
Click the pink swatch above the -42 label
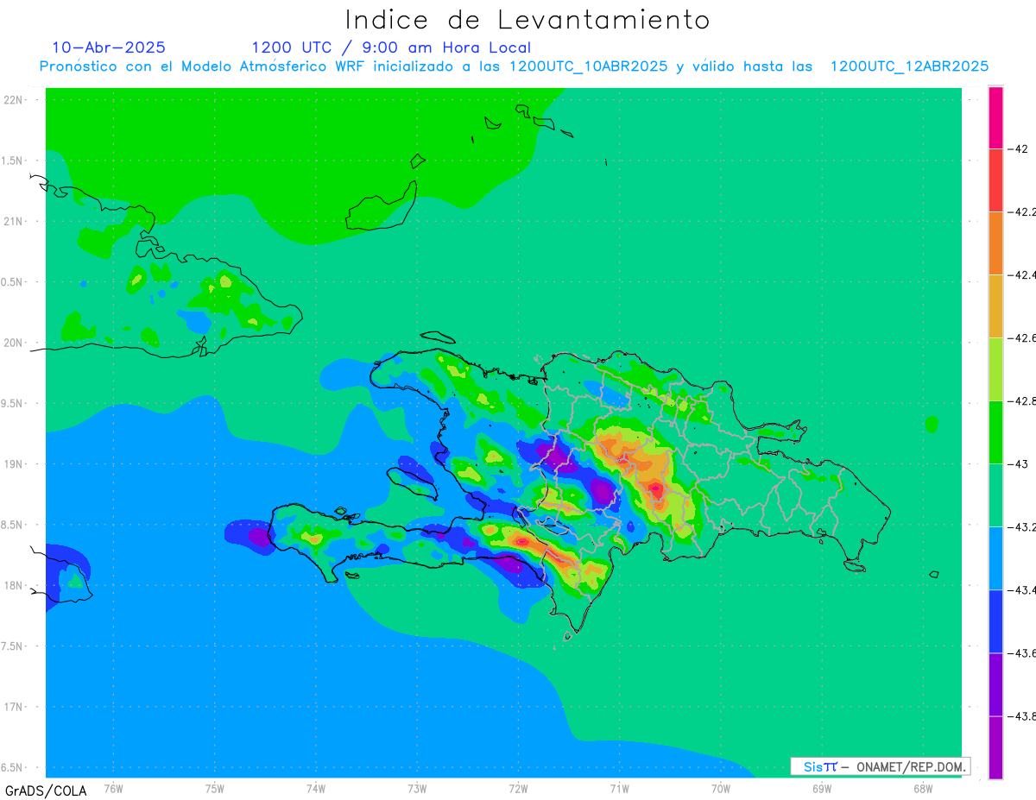[x=995, y=117]
